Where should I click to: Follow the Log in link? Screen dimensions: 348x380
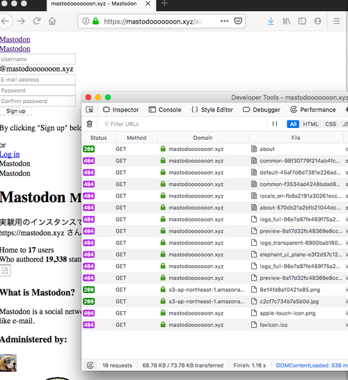pos(10,154)
